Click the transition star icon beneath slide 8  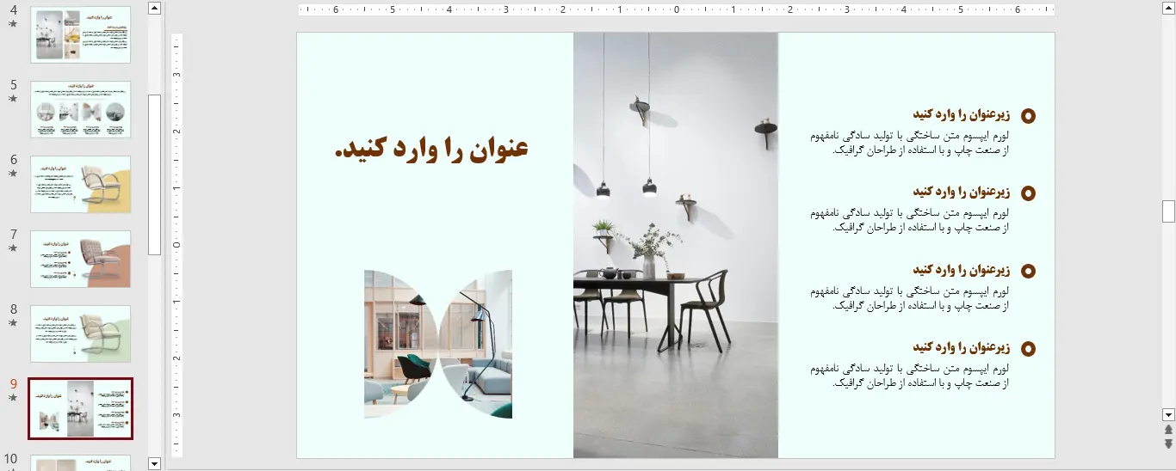tap(13, 323)
